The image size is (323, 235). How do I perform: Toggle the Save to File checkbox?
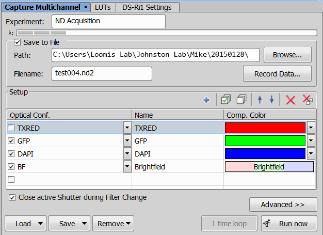click(x=18, y=42)
